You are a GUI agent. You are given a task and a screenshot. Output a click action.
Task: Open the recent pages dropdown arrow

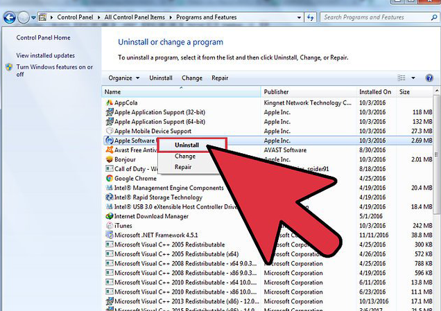[x=33, y=18]
